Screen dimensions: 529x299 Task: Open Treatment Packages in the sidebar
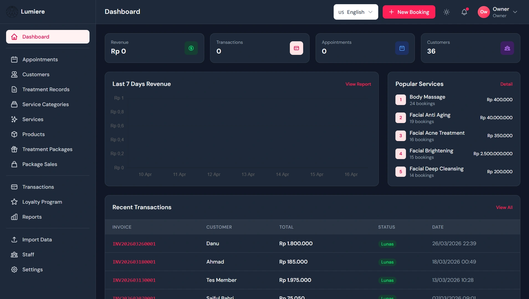[x=48, y=149]
